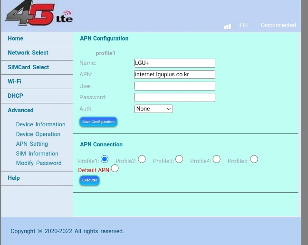Focus the empty Password input field
Screen dimensions: 308x245
coord(174,97)
